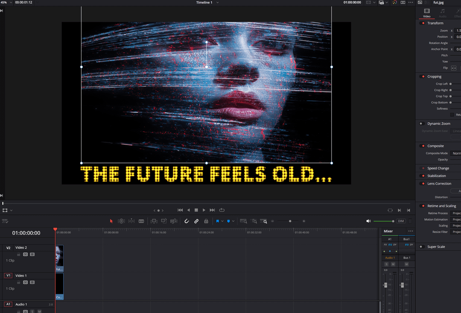The width and height of the screenshot is (461, 313).
Task: Click the Position Lock padlock icon
Action: (x=206, y=221)
